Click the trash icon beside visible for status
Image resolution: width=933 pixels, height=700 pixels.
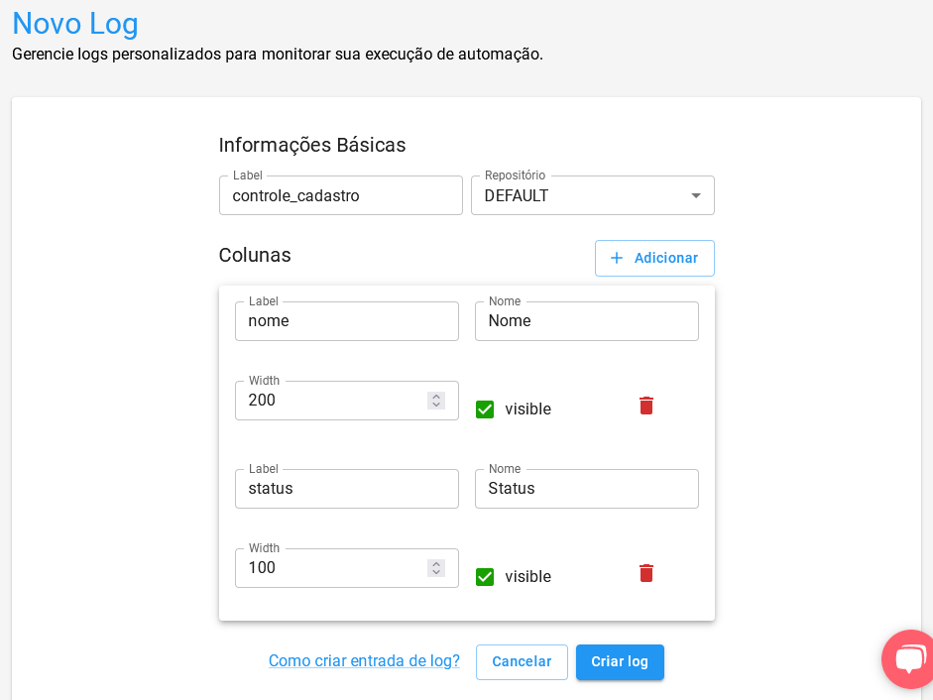(645, 573)
